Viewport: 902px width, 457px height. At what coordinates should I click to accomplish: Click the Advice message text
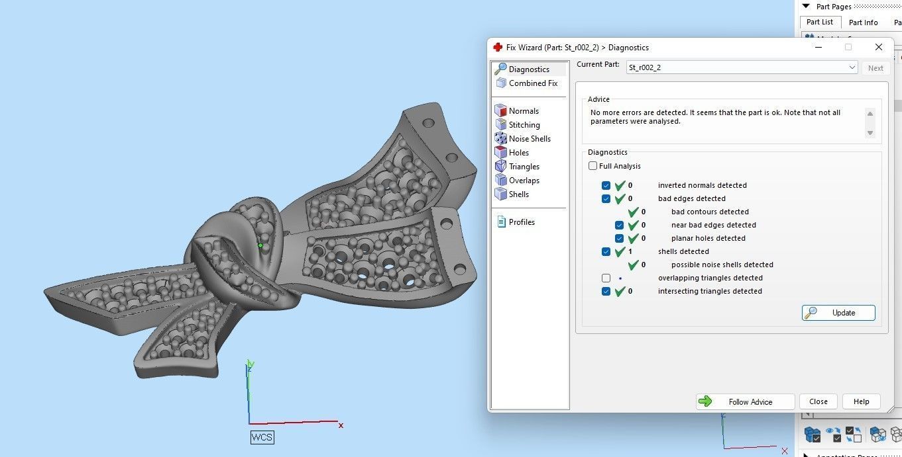click(x=715, y=117)
